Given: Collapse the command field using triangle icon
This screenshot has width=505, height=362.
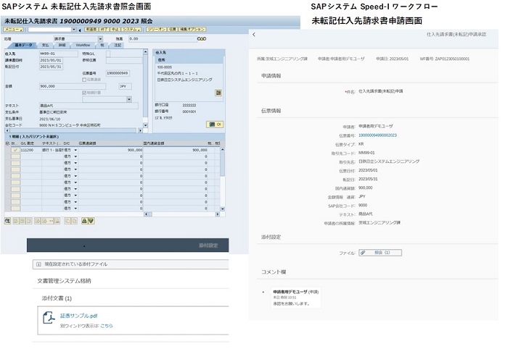Looking at the screenshot, I should (80, 30).
